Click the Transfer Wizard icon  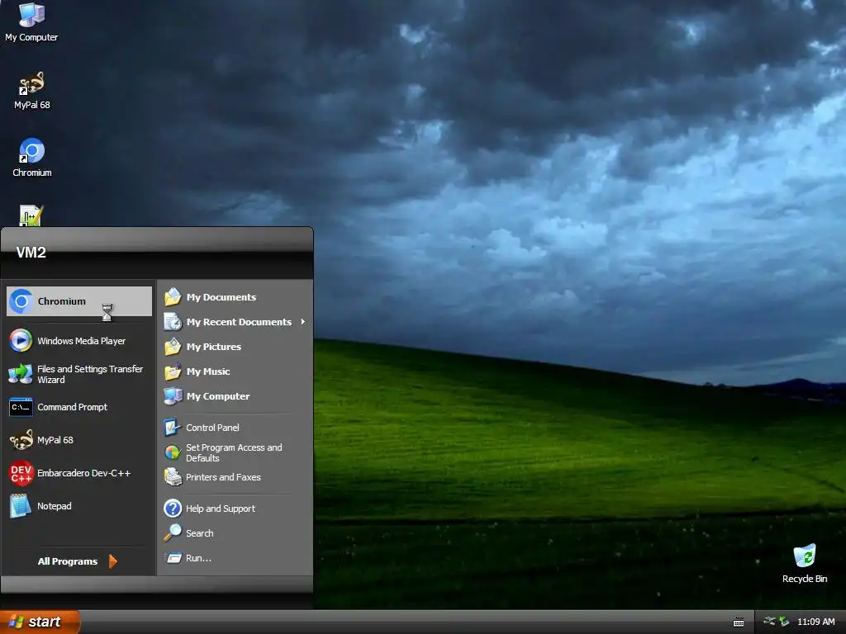click(x=21, y=374)
